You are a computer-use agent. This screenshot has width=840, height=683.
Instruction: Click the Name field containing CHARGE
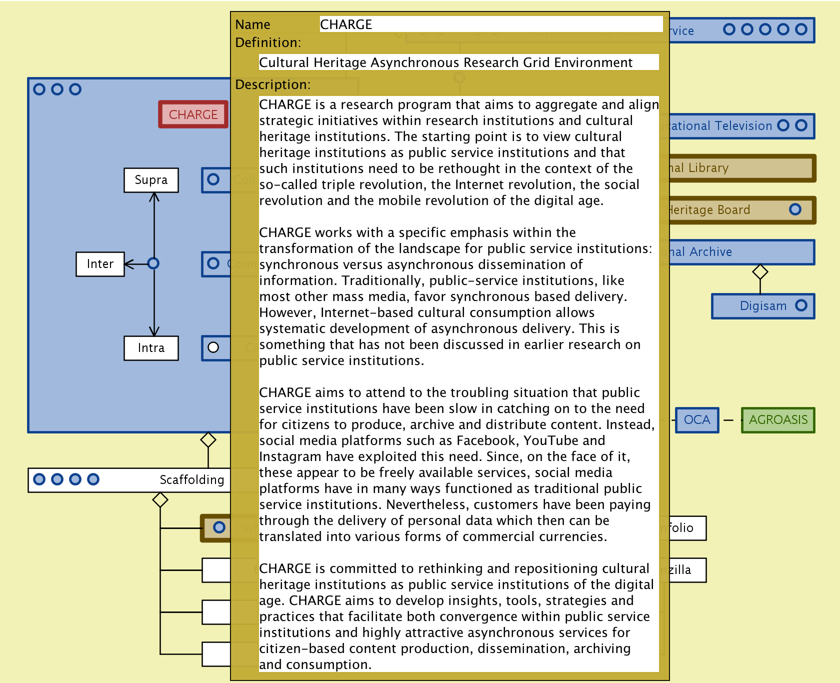click(490, 24)
